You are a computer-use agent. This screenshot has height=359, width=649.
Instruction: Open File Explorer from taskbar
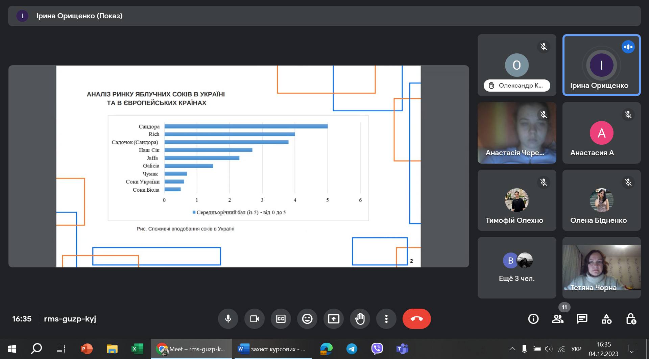[x=112, y=349]
